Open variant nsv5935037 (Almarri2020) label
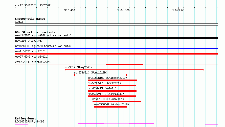 [x=106, y=94]
